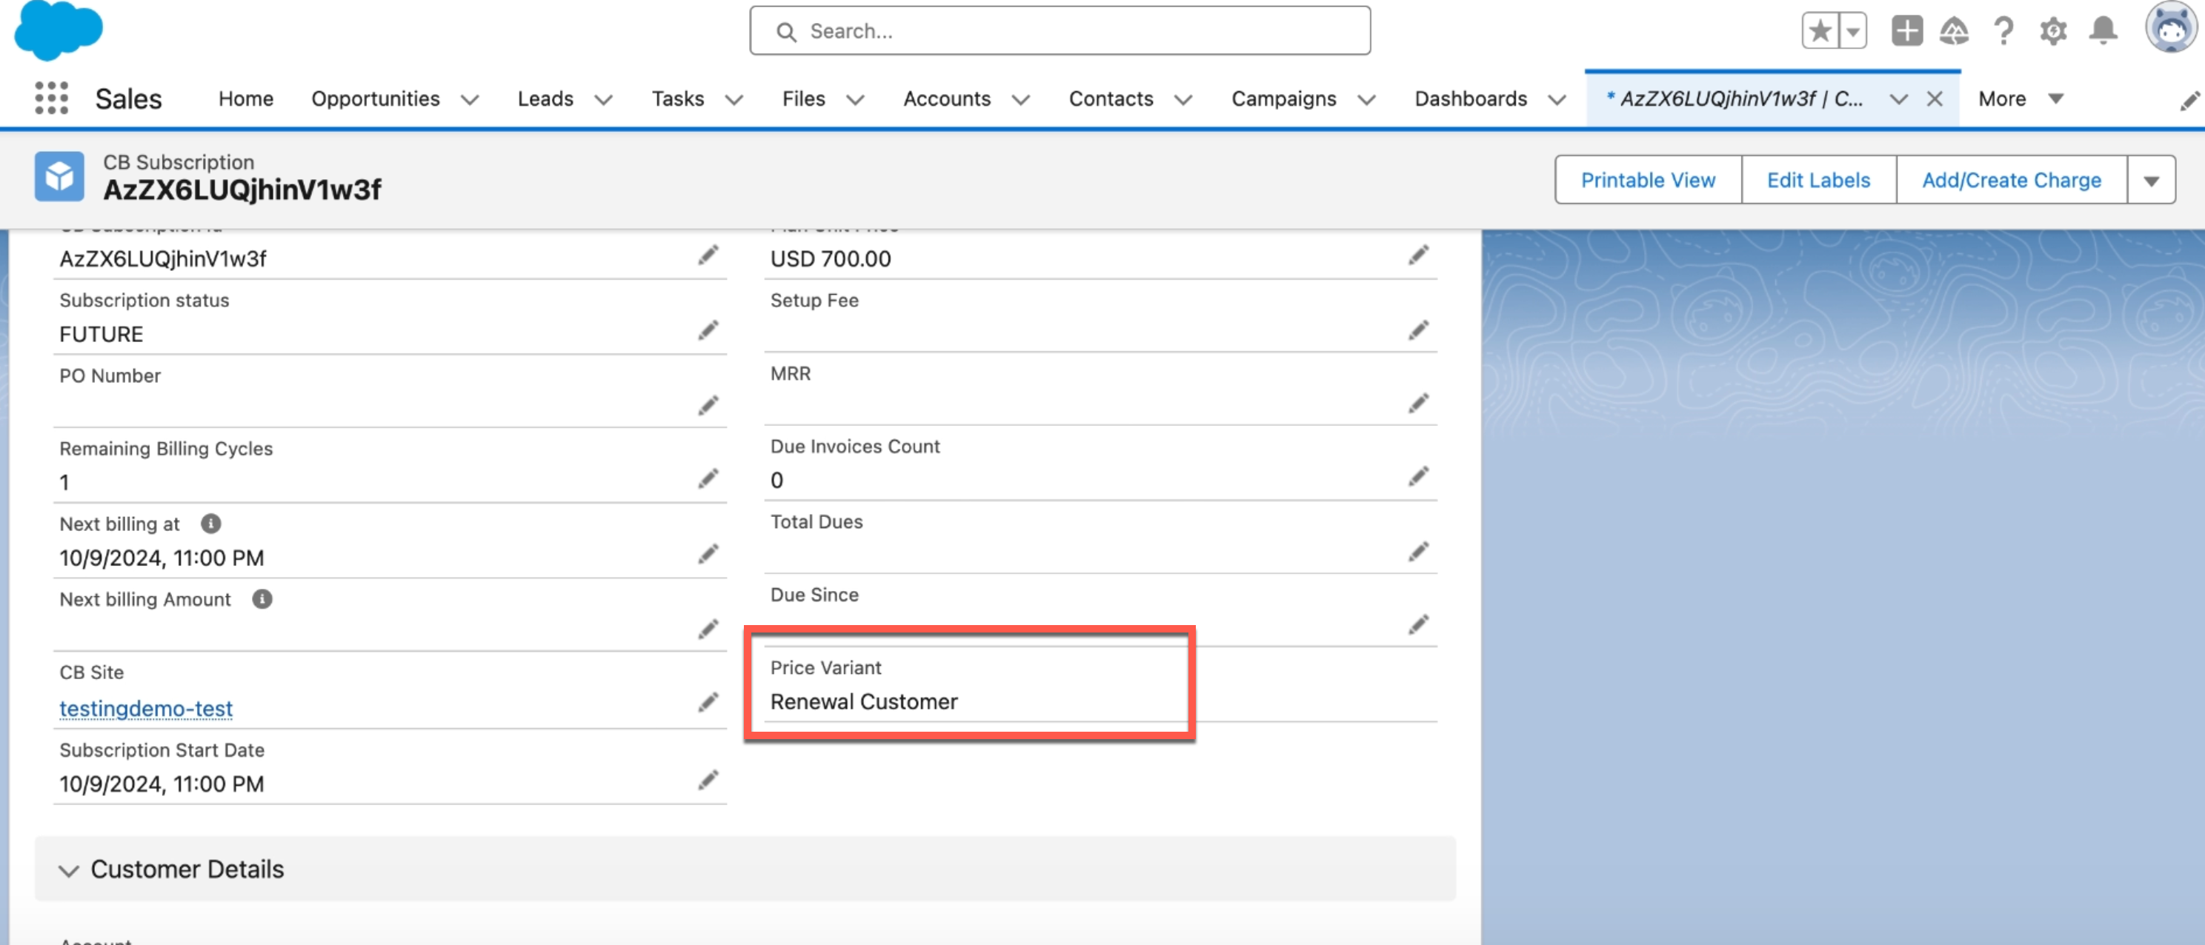Image resolution: width=2205 pixels, height=945 pixels.
Task: Click the Notifications bell icon
Action: [2102, 32]
